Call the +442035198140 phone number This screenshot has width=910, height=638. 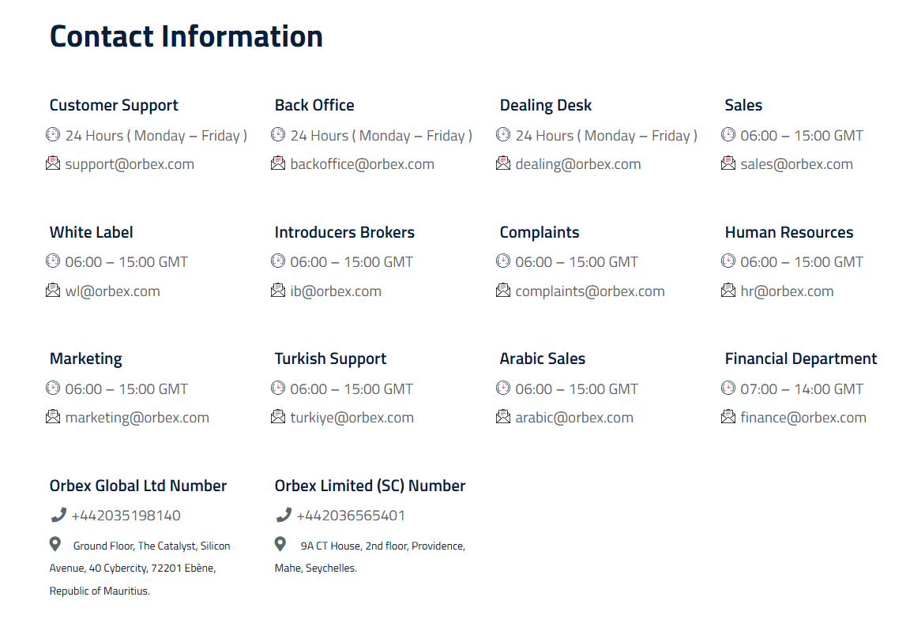126,516
